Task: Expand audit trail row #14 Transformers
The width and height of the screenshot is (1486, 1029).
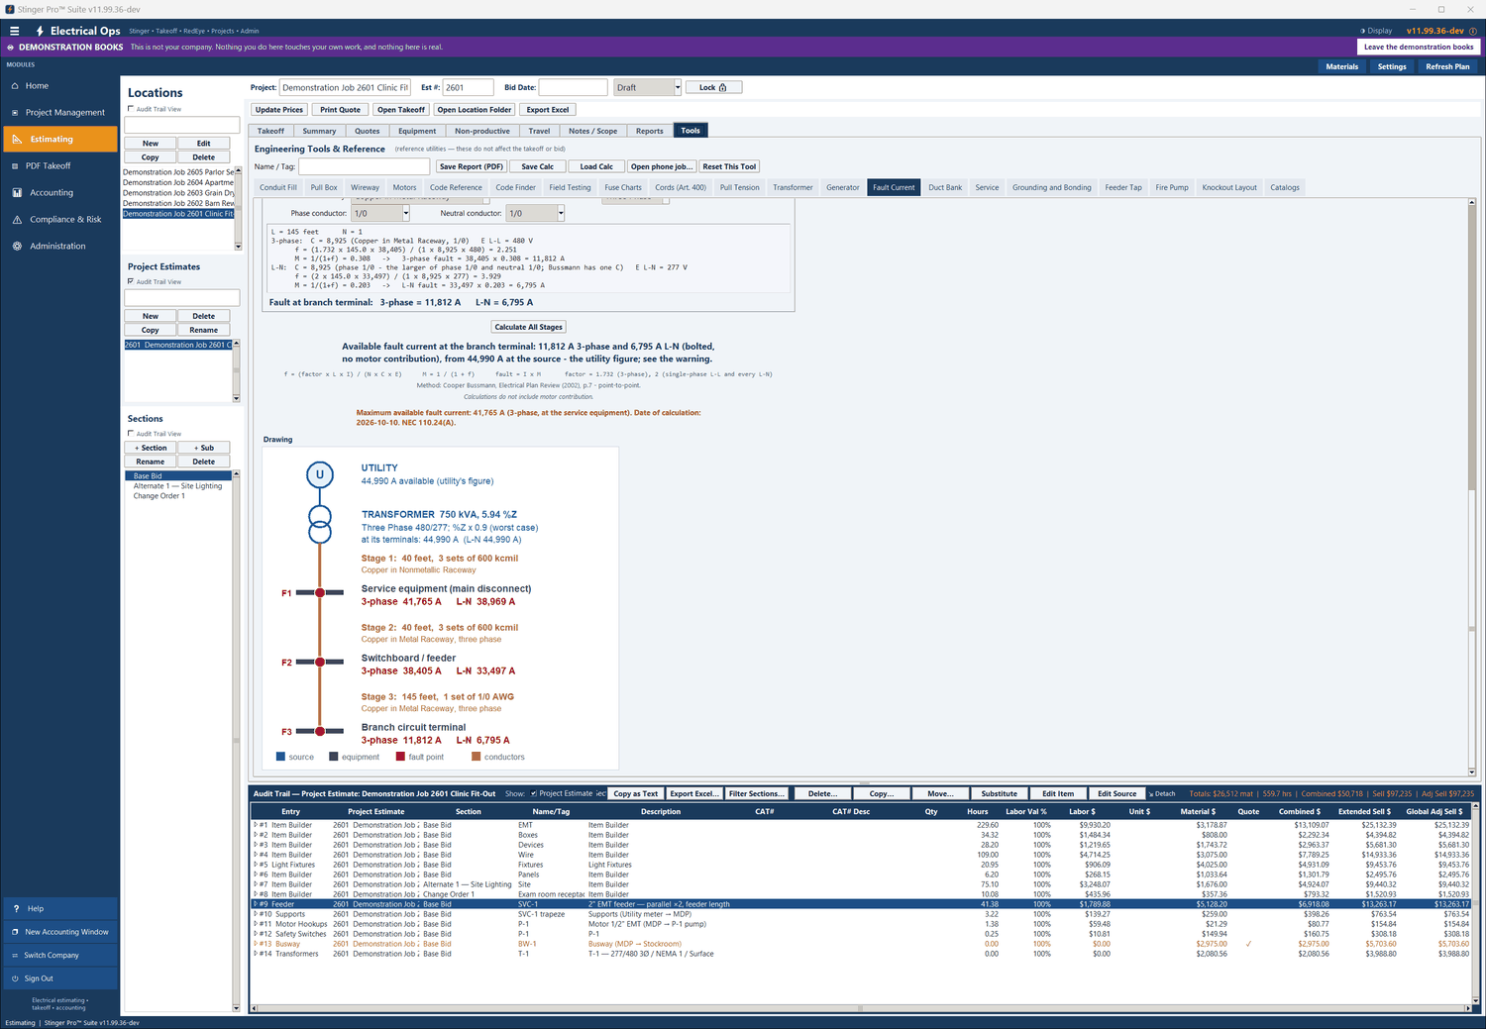Action: click(256, 954)
